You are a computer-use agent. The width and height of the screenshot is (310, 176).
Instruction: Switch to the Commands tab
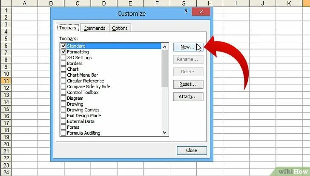(95, 28)
